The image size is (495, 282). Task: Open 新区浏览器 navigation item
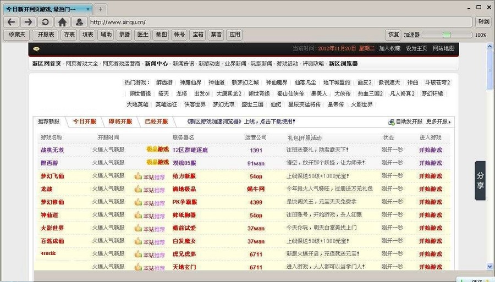pyautogui.click(x=343, y=64)
